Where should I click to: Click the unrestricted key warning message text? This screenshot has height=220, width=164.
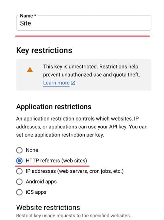tap(92, 70)
